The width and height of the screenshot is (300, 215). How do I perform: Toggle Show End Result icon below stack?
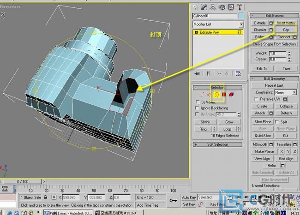(208, 73)
